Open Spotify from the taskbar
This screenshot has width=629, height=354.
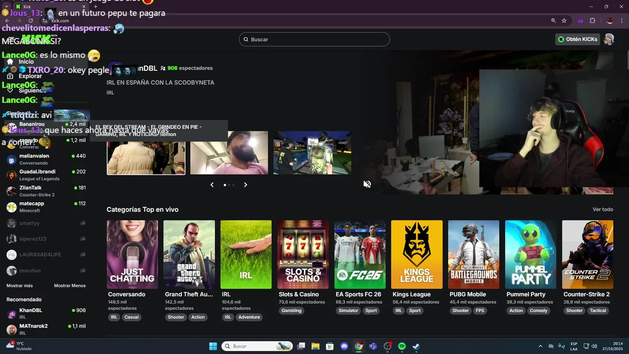click(x=401, y=346)
